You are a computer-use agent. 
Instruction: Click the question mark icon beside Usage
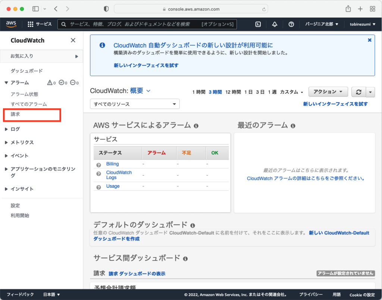coord(98,187)
